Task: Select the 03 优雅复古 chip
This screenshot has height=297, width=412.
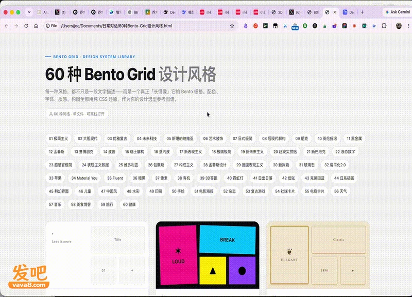Action: coord(117,138)
